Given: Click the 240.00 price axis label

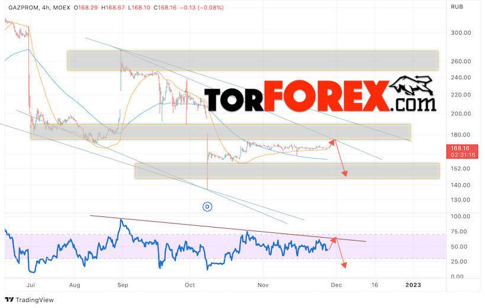Looking at the screenshot, I should (x=461, y=77).
